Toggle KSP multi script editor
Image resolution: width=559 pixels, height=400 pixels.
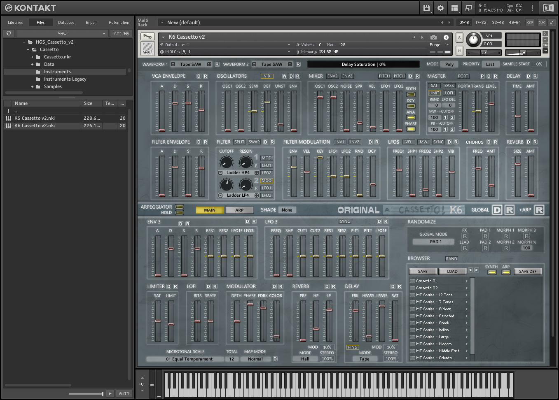530,22
